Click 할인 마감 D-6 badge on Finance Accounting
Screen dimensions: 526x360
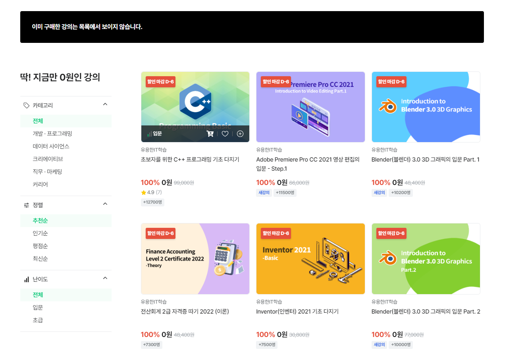click(x=160, y=233)
